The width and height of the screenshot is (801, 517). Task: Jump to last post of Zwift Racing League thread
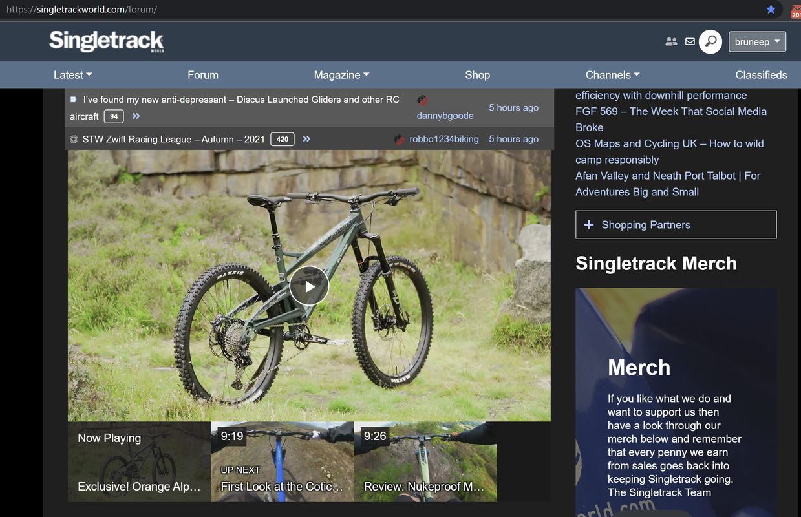tap(306, 139)
